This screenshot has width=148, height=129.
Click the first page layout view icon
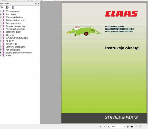pyautogui.click(x=137, y=127)
